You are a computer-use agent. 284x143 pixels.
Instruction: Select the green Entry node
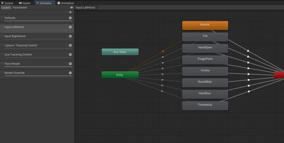click(x=120, y=75)
